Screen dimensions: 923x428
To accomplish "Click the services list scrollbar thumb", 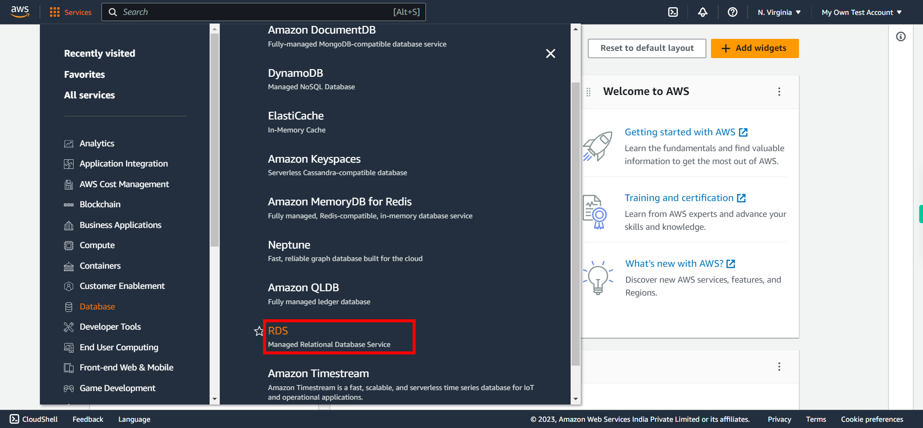I will pos(575,224).
